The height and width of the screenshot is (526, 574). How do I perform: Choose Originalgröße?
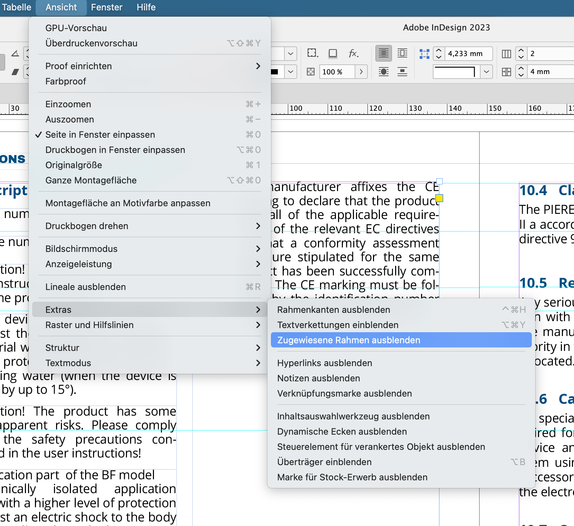tap(149, 165)
